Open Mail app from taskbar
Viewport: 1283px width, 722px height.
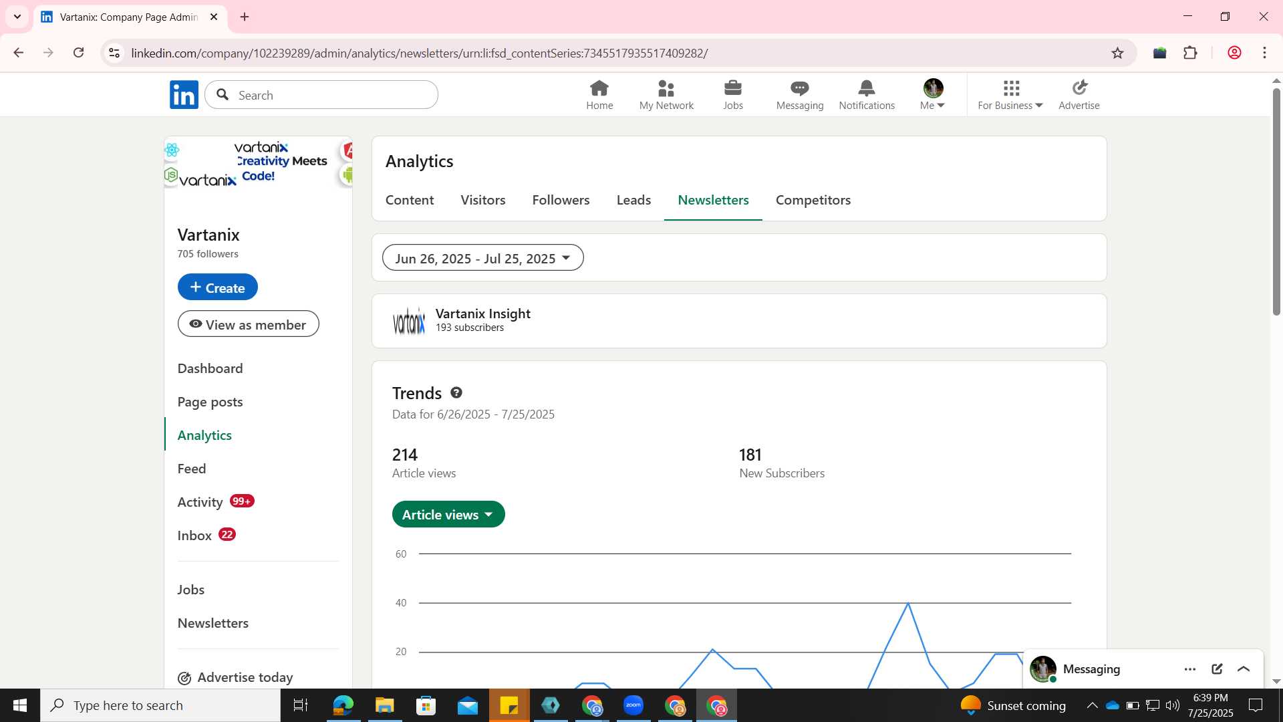tap(468, 705)
